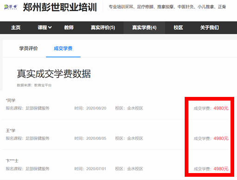Click the 金水校区 campus dated 2020/07/01
The width and height of the screenshot is (237, 180).
pos(135,169)
